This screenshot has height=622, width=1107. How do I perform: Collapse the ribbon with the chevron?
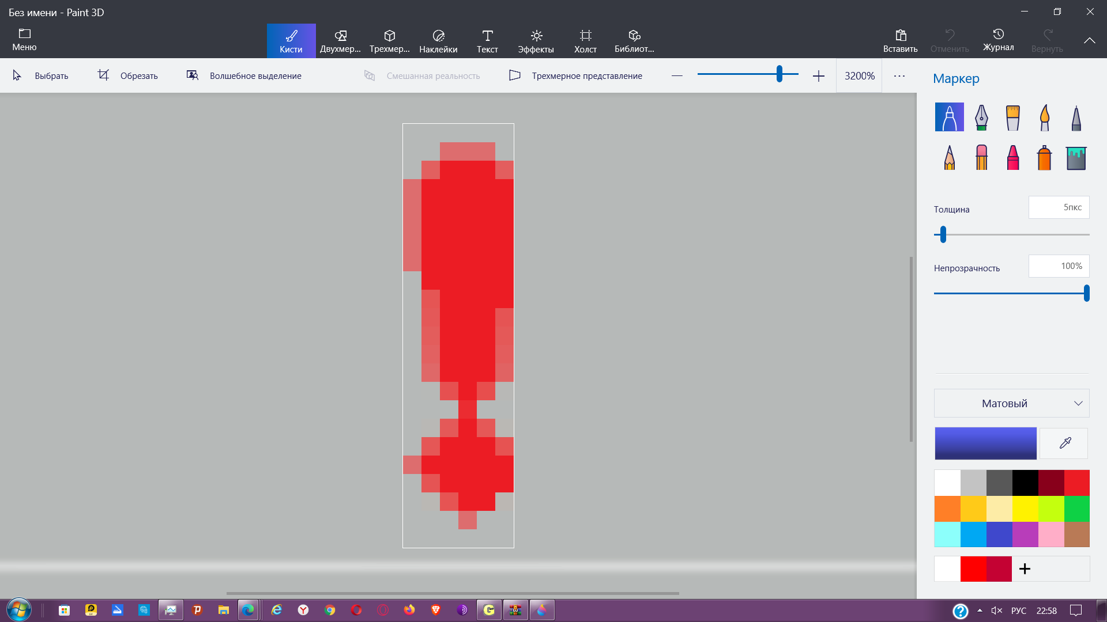(x=1090, y=40)
